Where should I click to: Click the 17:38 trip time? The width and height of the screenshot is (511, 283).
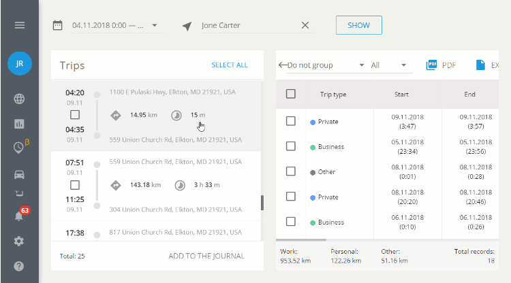75,233
